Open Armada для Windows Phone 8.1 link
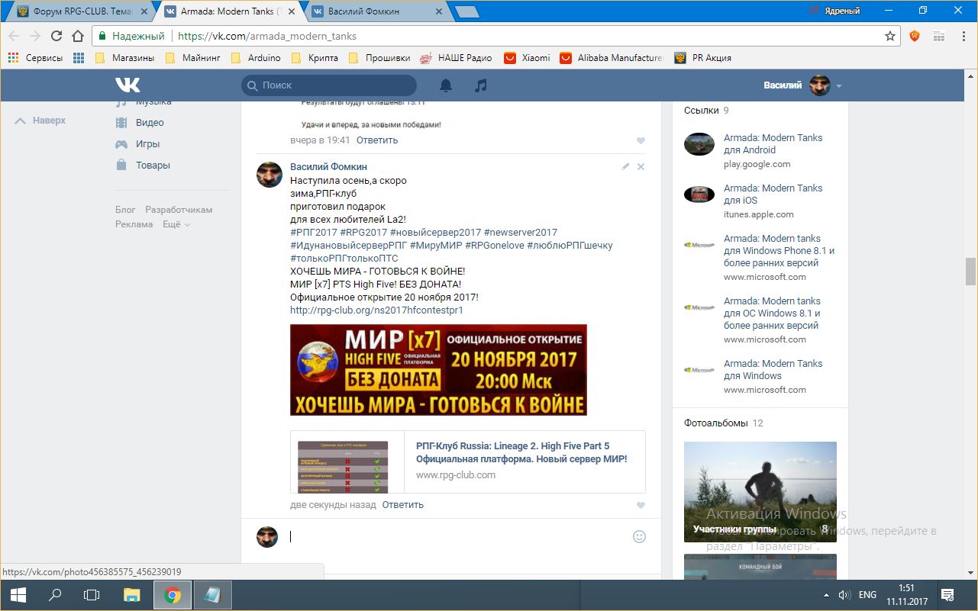 (779, 251)
